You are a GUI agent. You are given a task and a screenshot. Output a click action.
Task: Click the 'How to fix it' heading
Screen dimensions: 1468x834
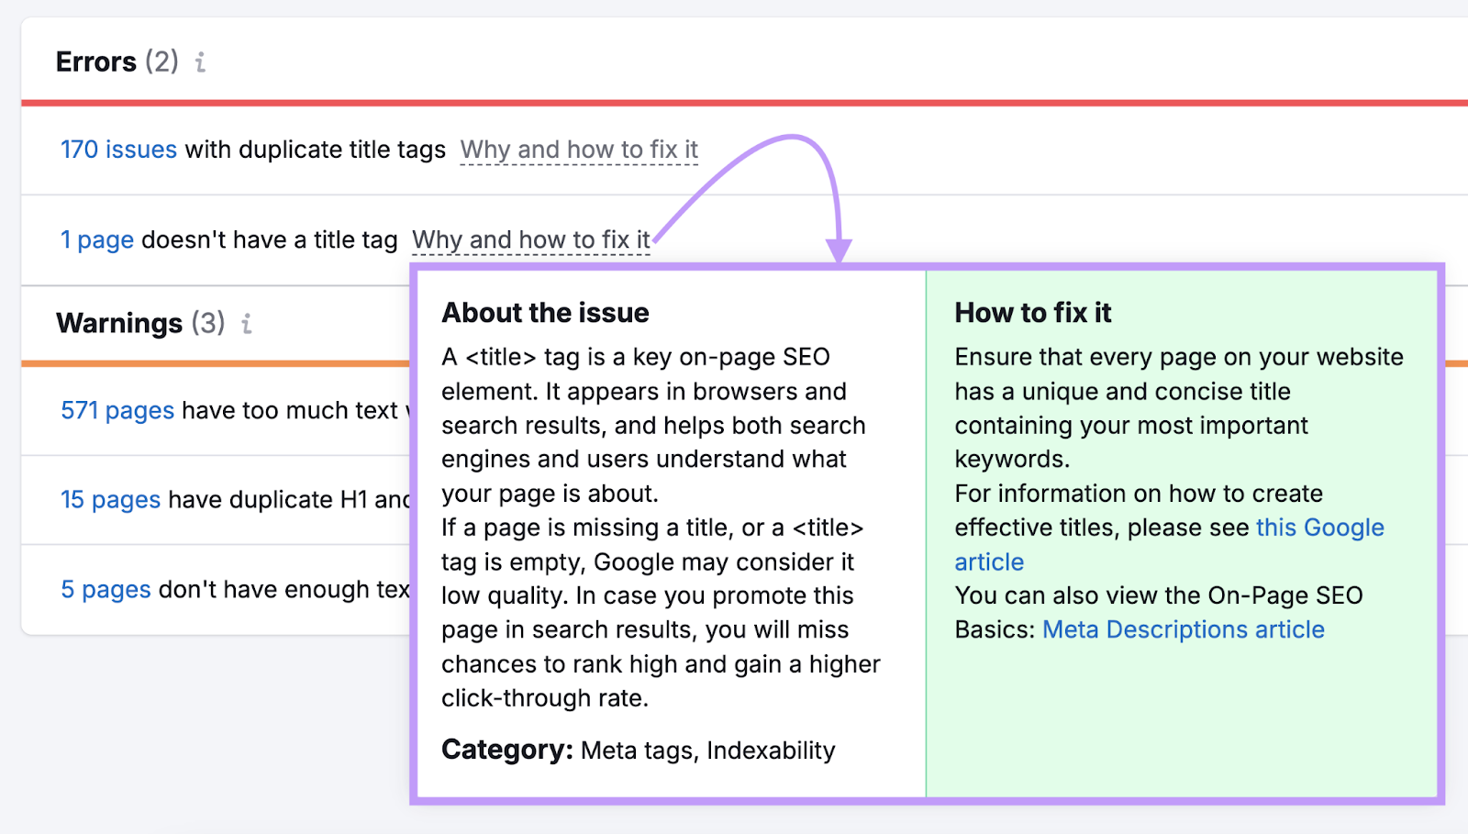pyautogui.click(x=1032, y=312)
